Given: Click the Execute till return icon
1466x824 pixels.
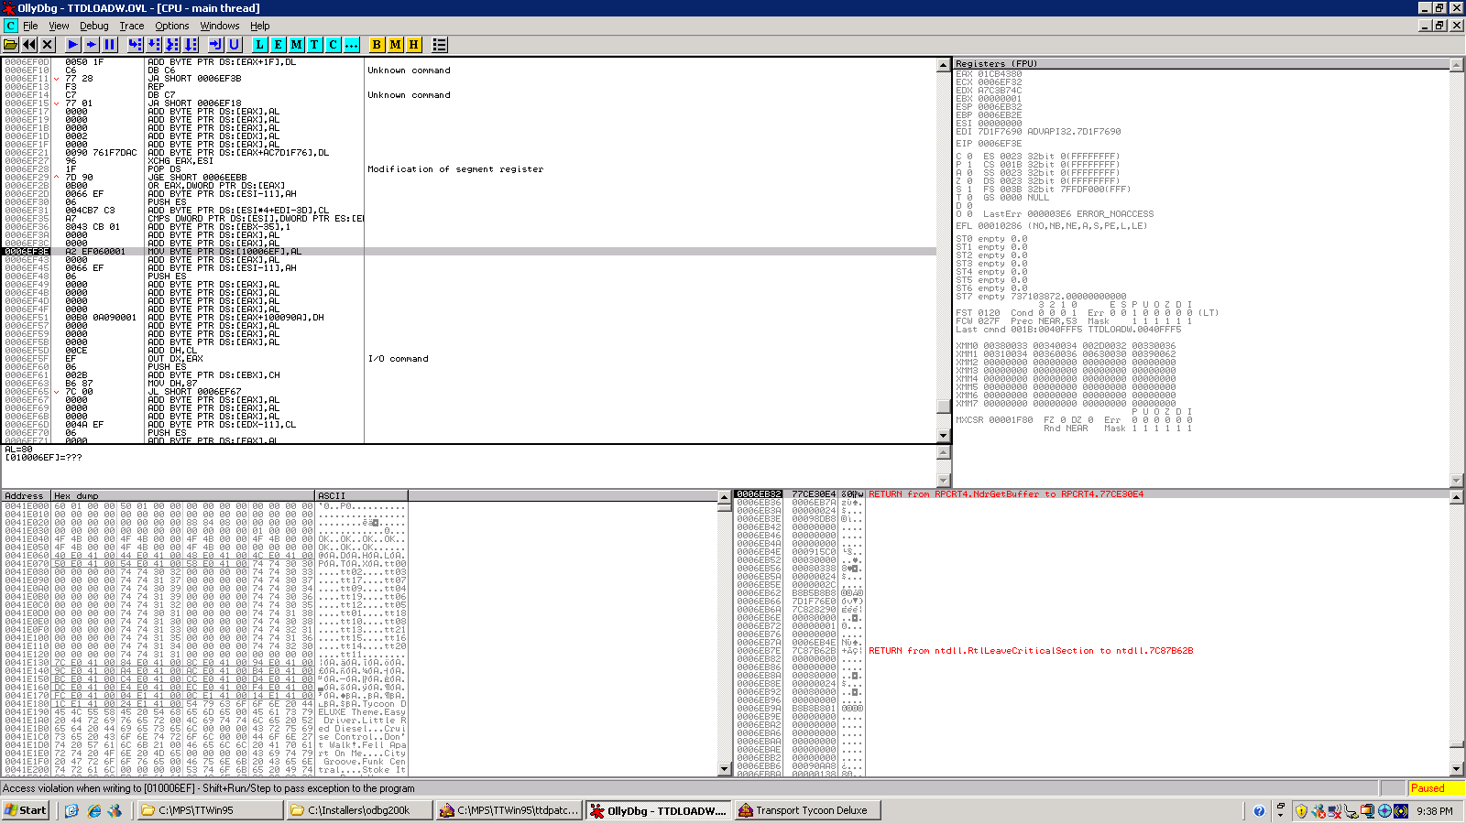Looking at the screenshot, I should pos(215,44).
